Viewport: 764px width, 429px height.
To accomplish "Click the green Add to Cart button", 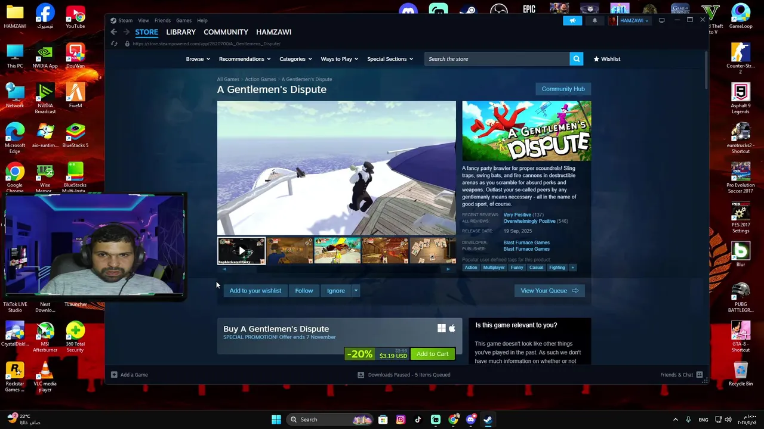I will [x=432, y=354].
